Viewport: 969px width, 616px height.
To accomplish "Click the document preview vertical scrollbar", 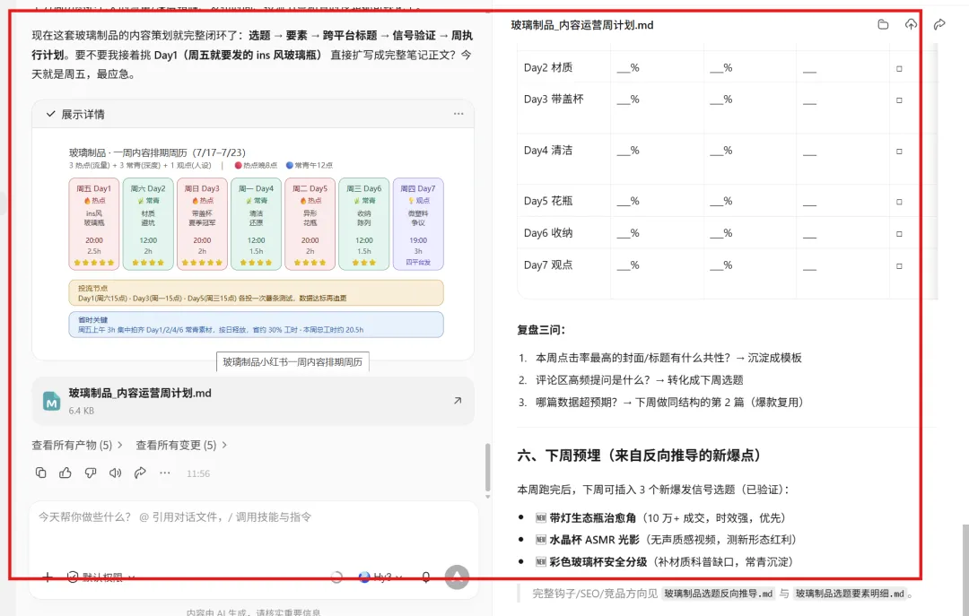I will pyautogui.click(x=965, y=568).
